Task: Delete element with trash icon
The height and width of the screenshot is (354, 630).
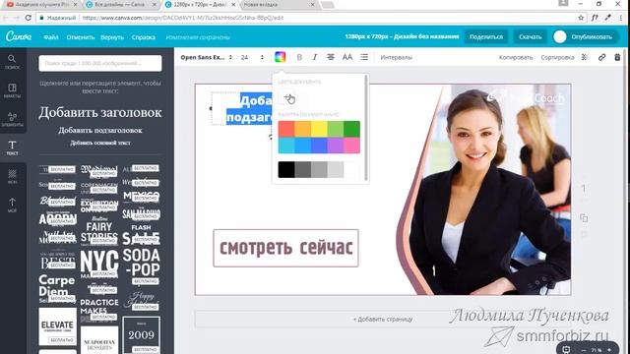Action: pyautogui.click(x=617, y=57)
